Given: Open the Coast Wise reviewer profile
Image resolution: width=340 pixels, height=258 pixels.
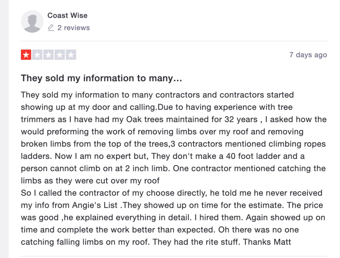Looking at the screenshot, I should tap(67, 15).
